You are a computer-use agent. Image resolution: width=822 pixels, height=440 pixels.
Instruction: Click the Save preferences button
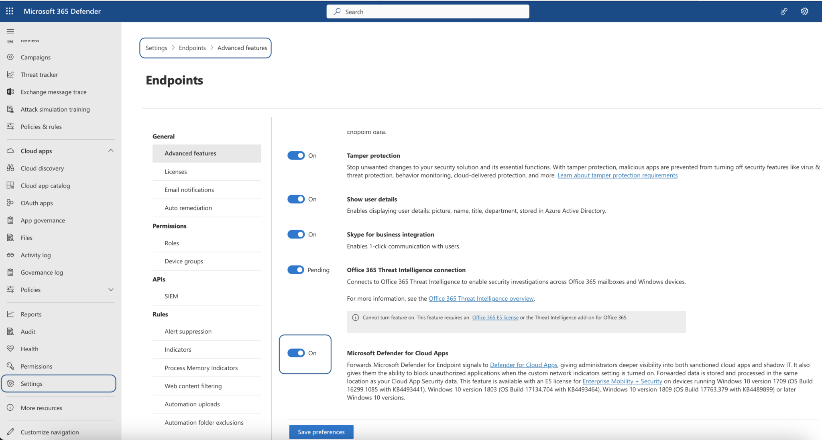[x=321, y=432]
